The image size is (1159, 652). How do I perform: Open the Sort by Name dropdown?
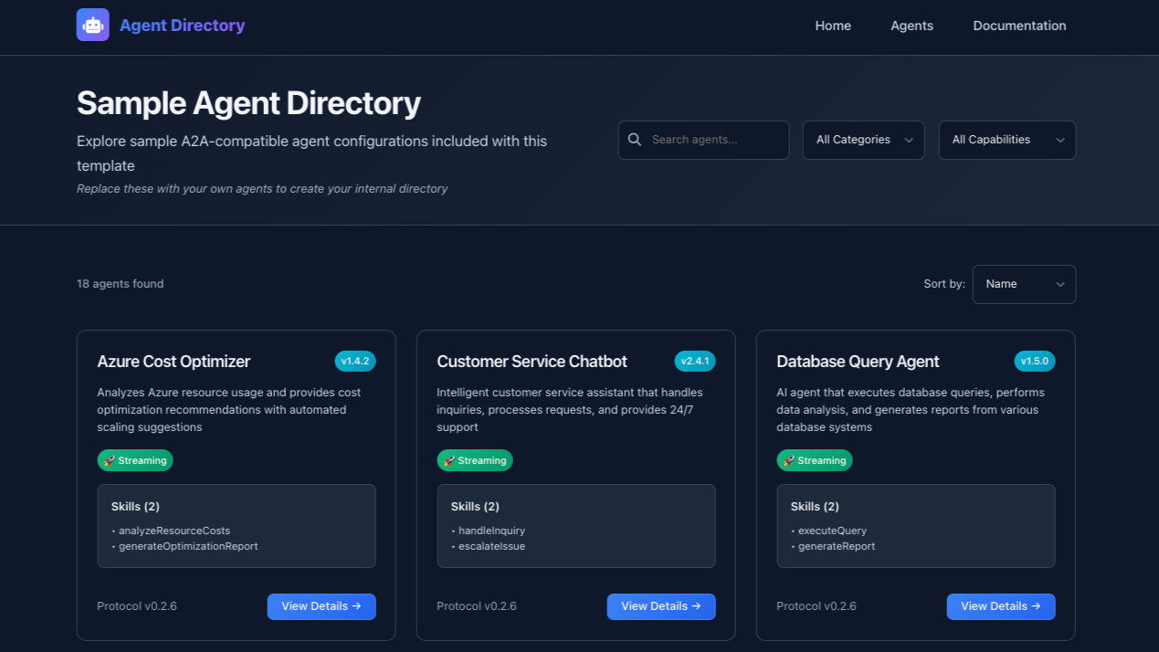1023,284
